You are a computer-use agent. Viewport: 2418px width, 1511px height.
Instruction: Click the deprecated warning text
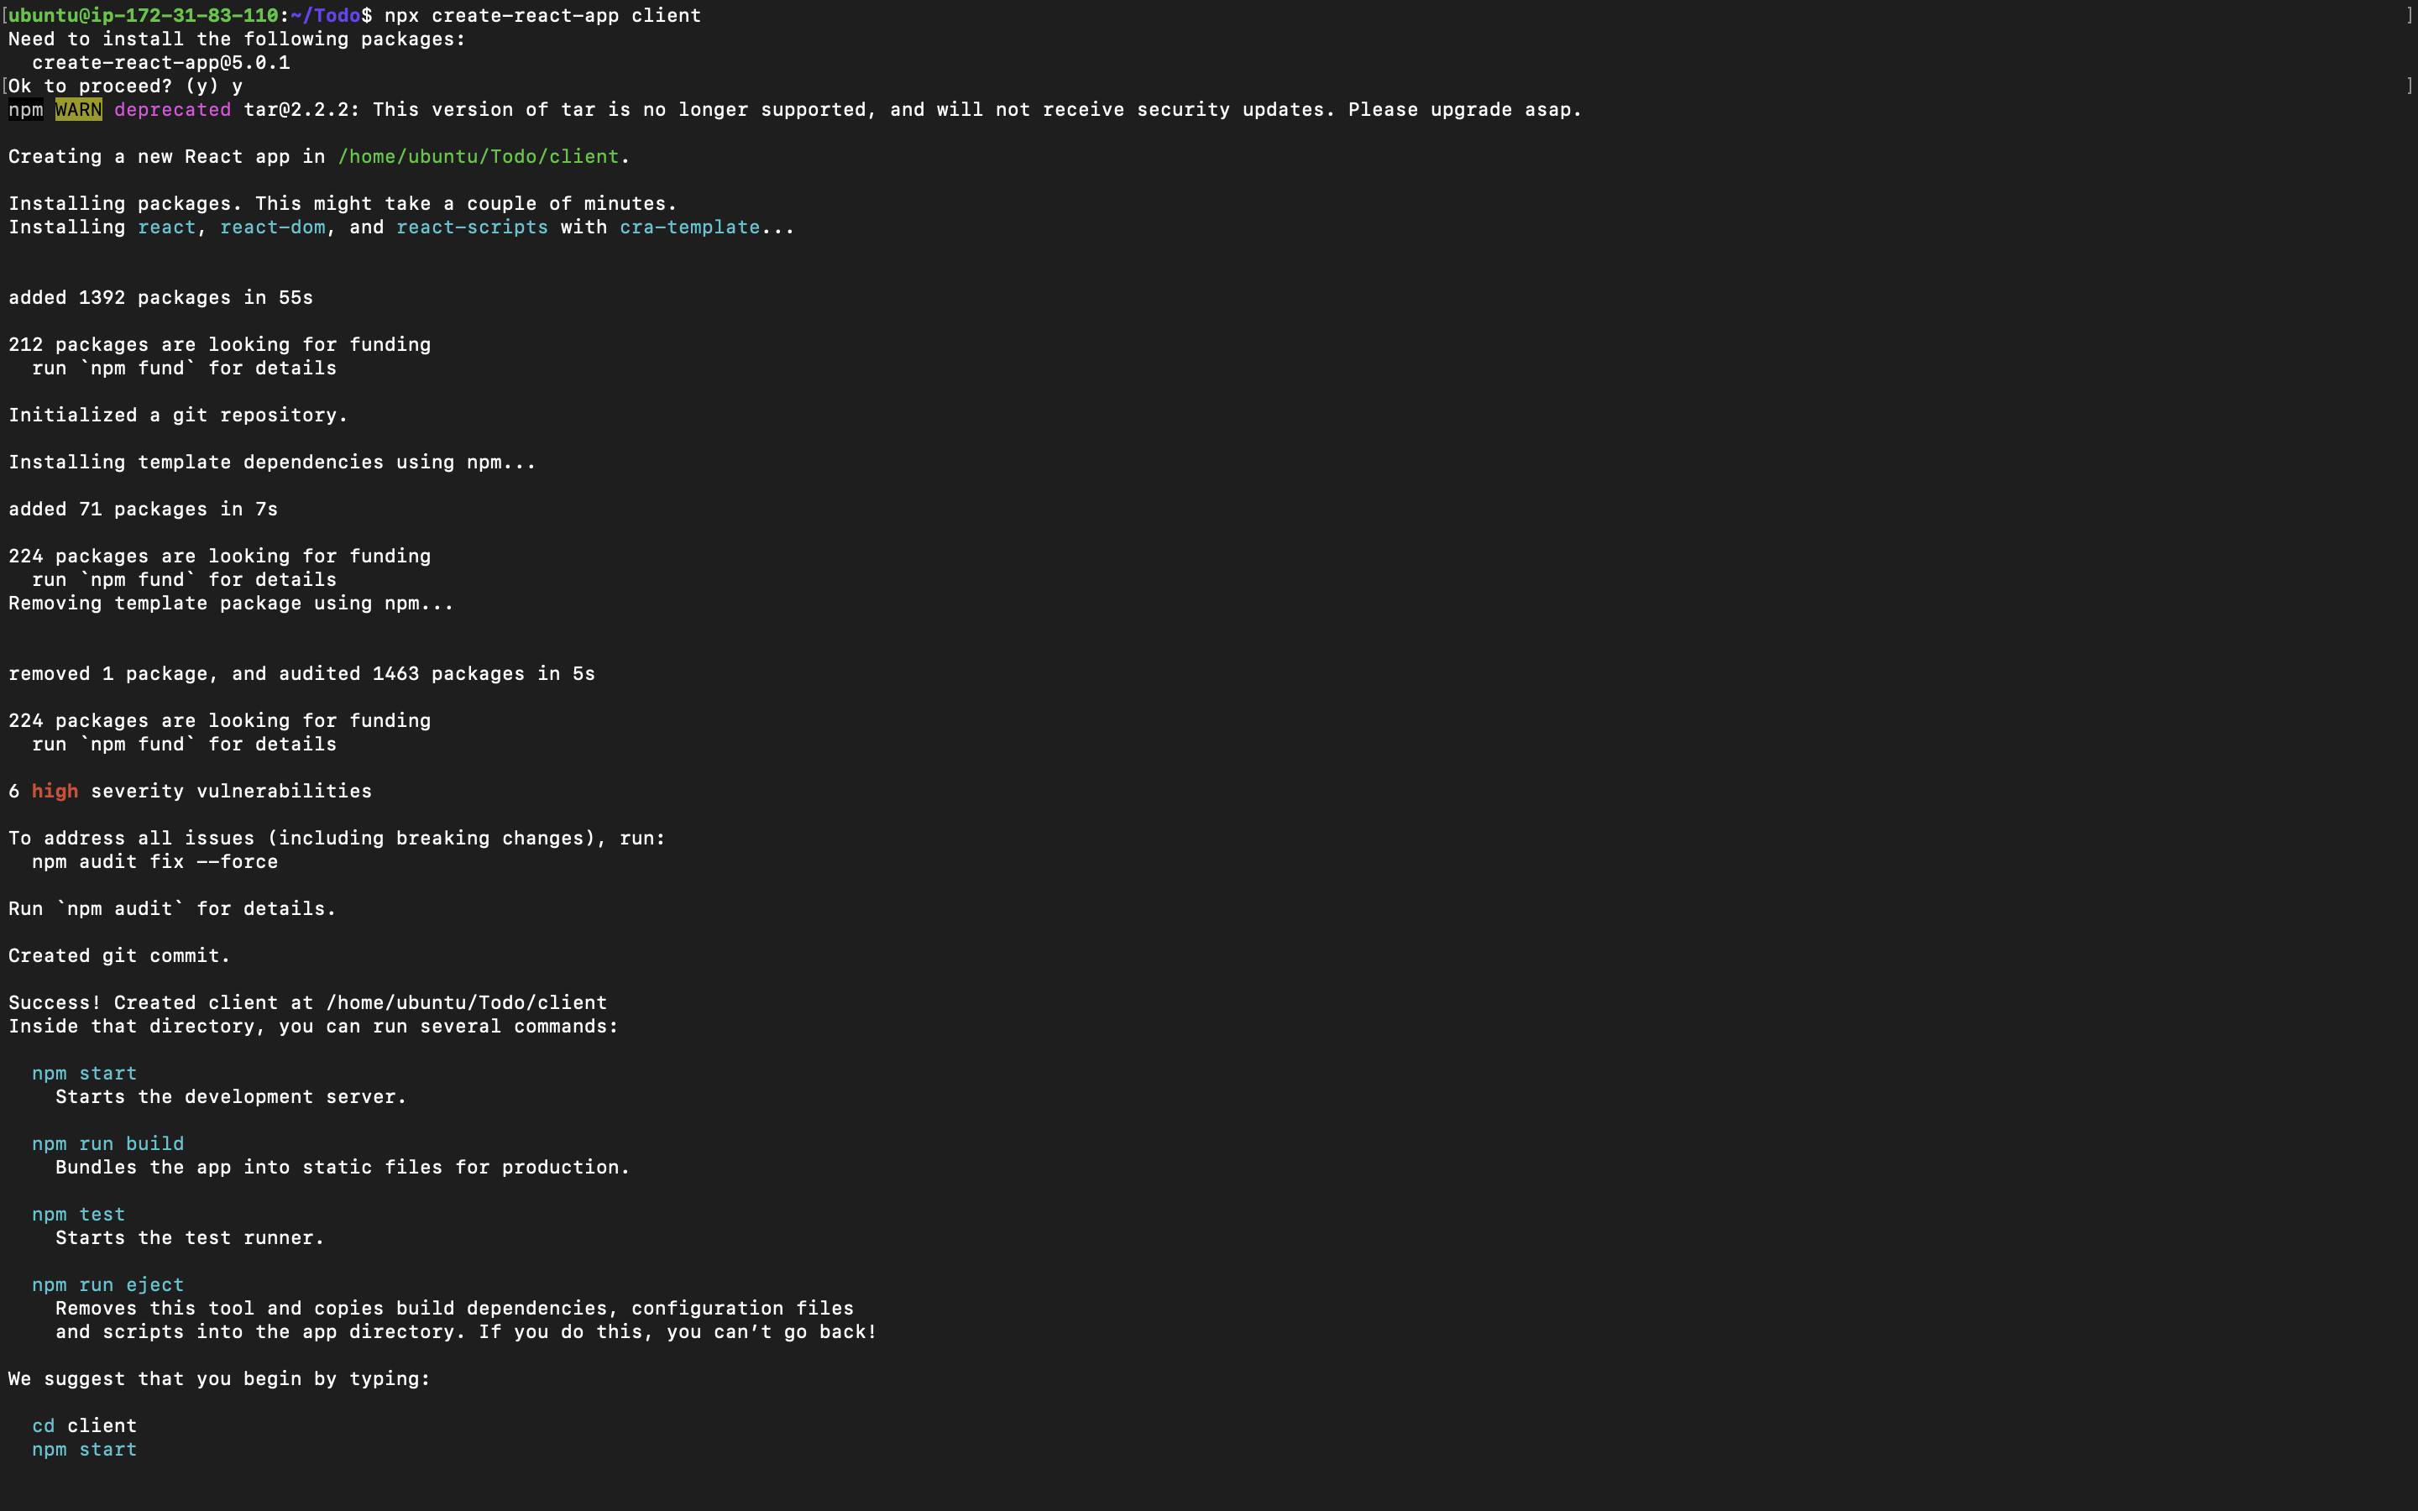click(x=172, y=110)
